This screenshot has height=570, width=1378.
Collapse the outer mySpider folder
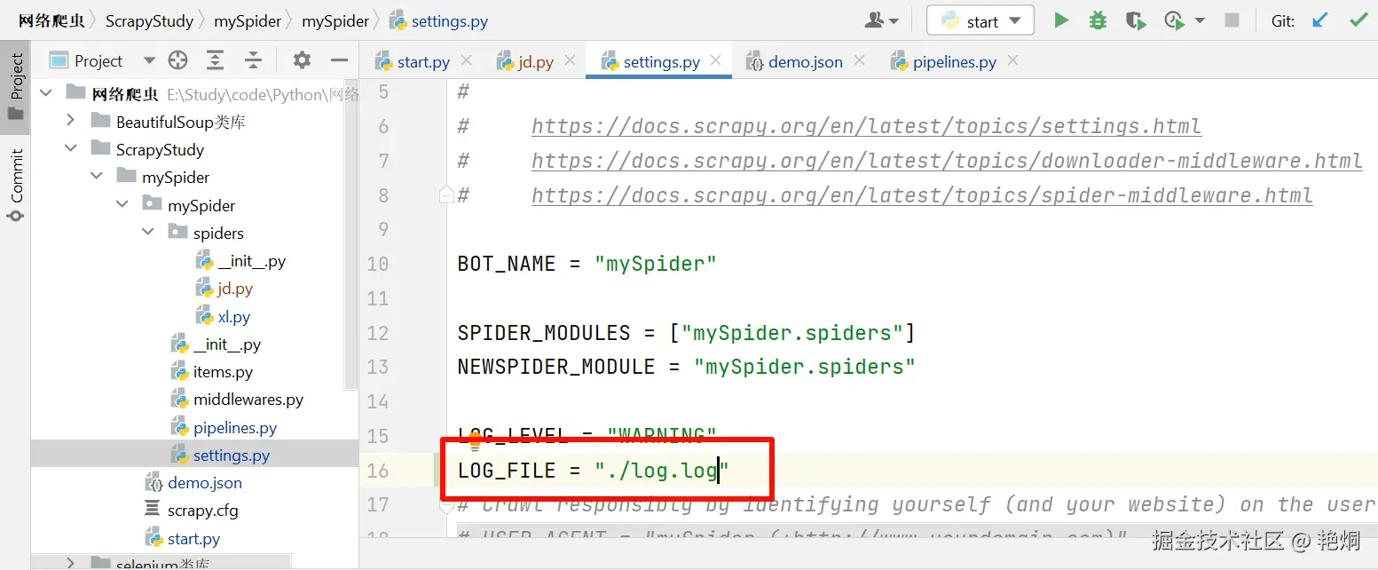(98, 177)
